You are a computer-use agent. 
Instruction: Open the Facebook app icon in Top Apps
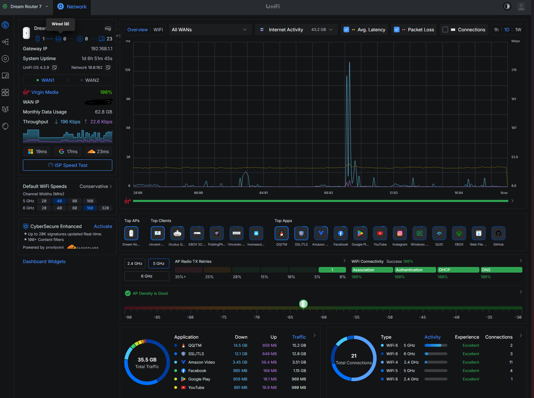341,234
